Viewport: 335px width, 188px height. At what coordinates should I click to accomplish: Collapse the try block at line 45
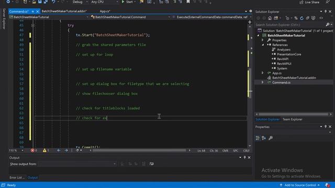click(x=32, y=26)
